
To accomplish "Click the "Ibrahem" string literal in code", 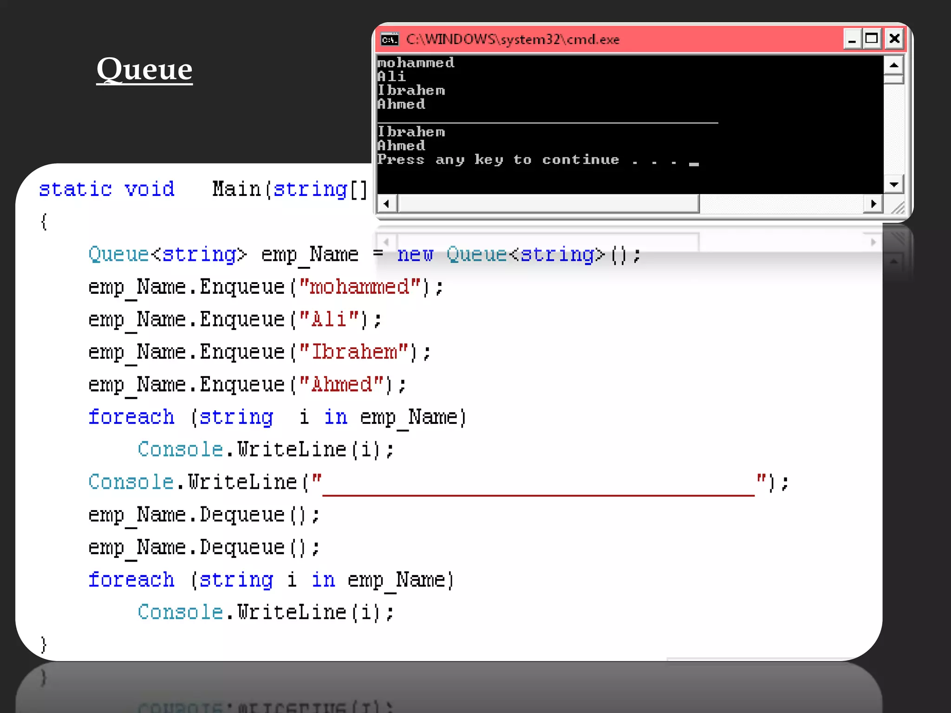I will [354, 352].
